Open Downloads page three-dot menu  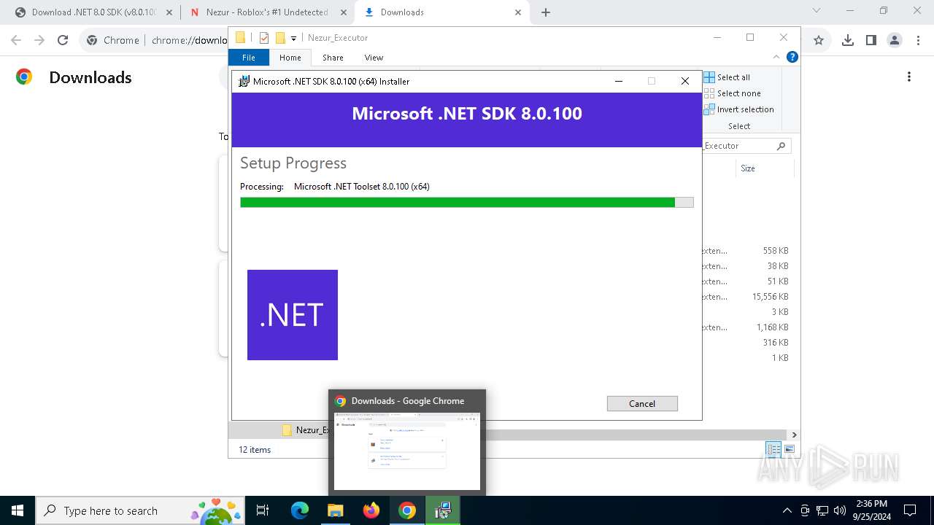click(909, 77)
